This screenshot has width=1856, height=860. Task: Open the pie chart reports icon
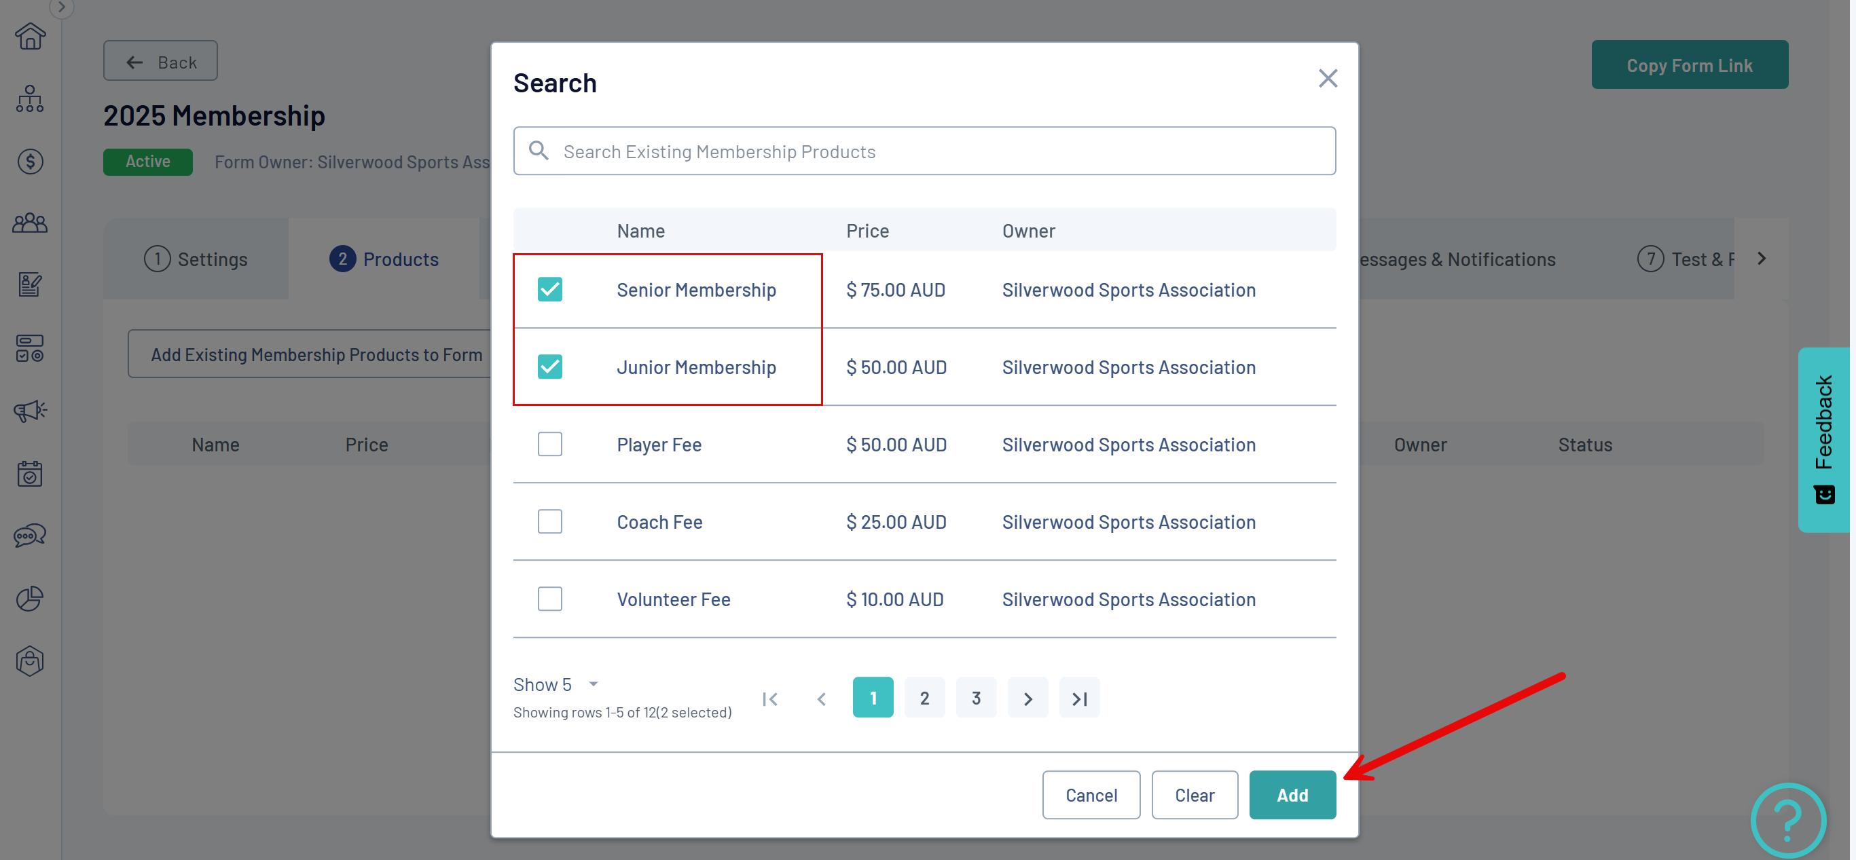click(29, 599)
